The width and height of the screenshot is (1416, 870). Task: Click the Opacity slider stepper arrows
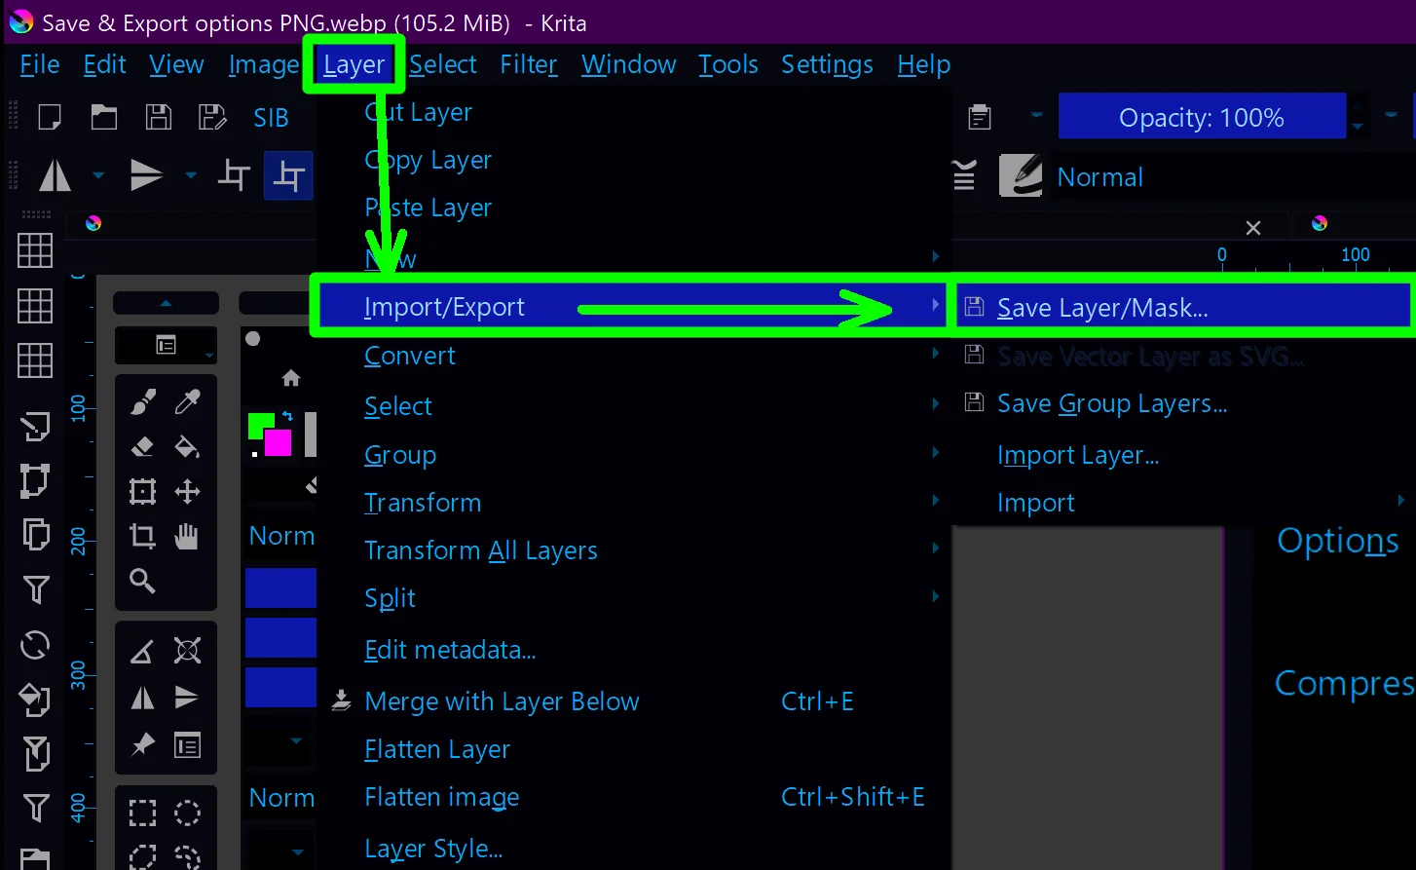pyautogui.click(x=1358, y=118)
